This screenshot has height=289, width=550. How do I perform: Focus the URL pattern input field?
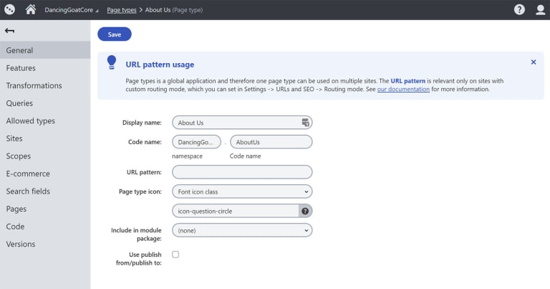point(242,172)
